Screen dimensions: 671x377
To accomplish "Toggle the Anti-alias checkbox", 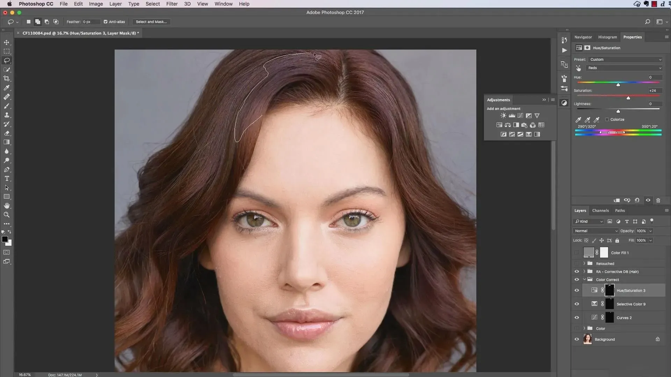I will 106,22.
